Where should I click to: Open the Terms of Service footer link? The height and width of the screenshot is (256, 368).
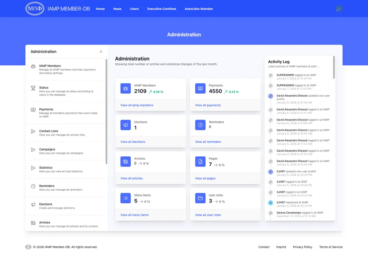tap(331, 247)
